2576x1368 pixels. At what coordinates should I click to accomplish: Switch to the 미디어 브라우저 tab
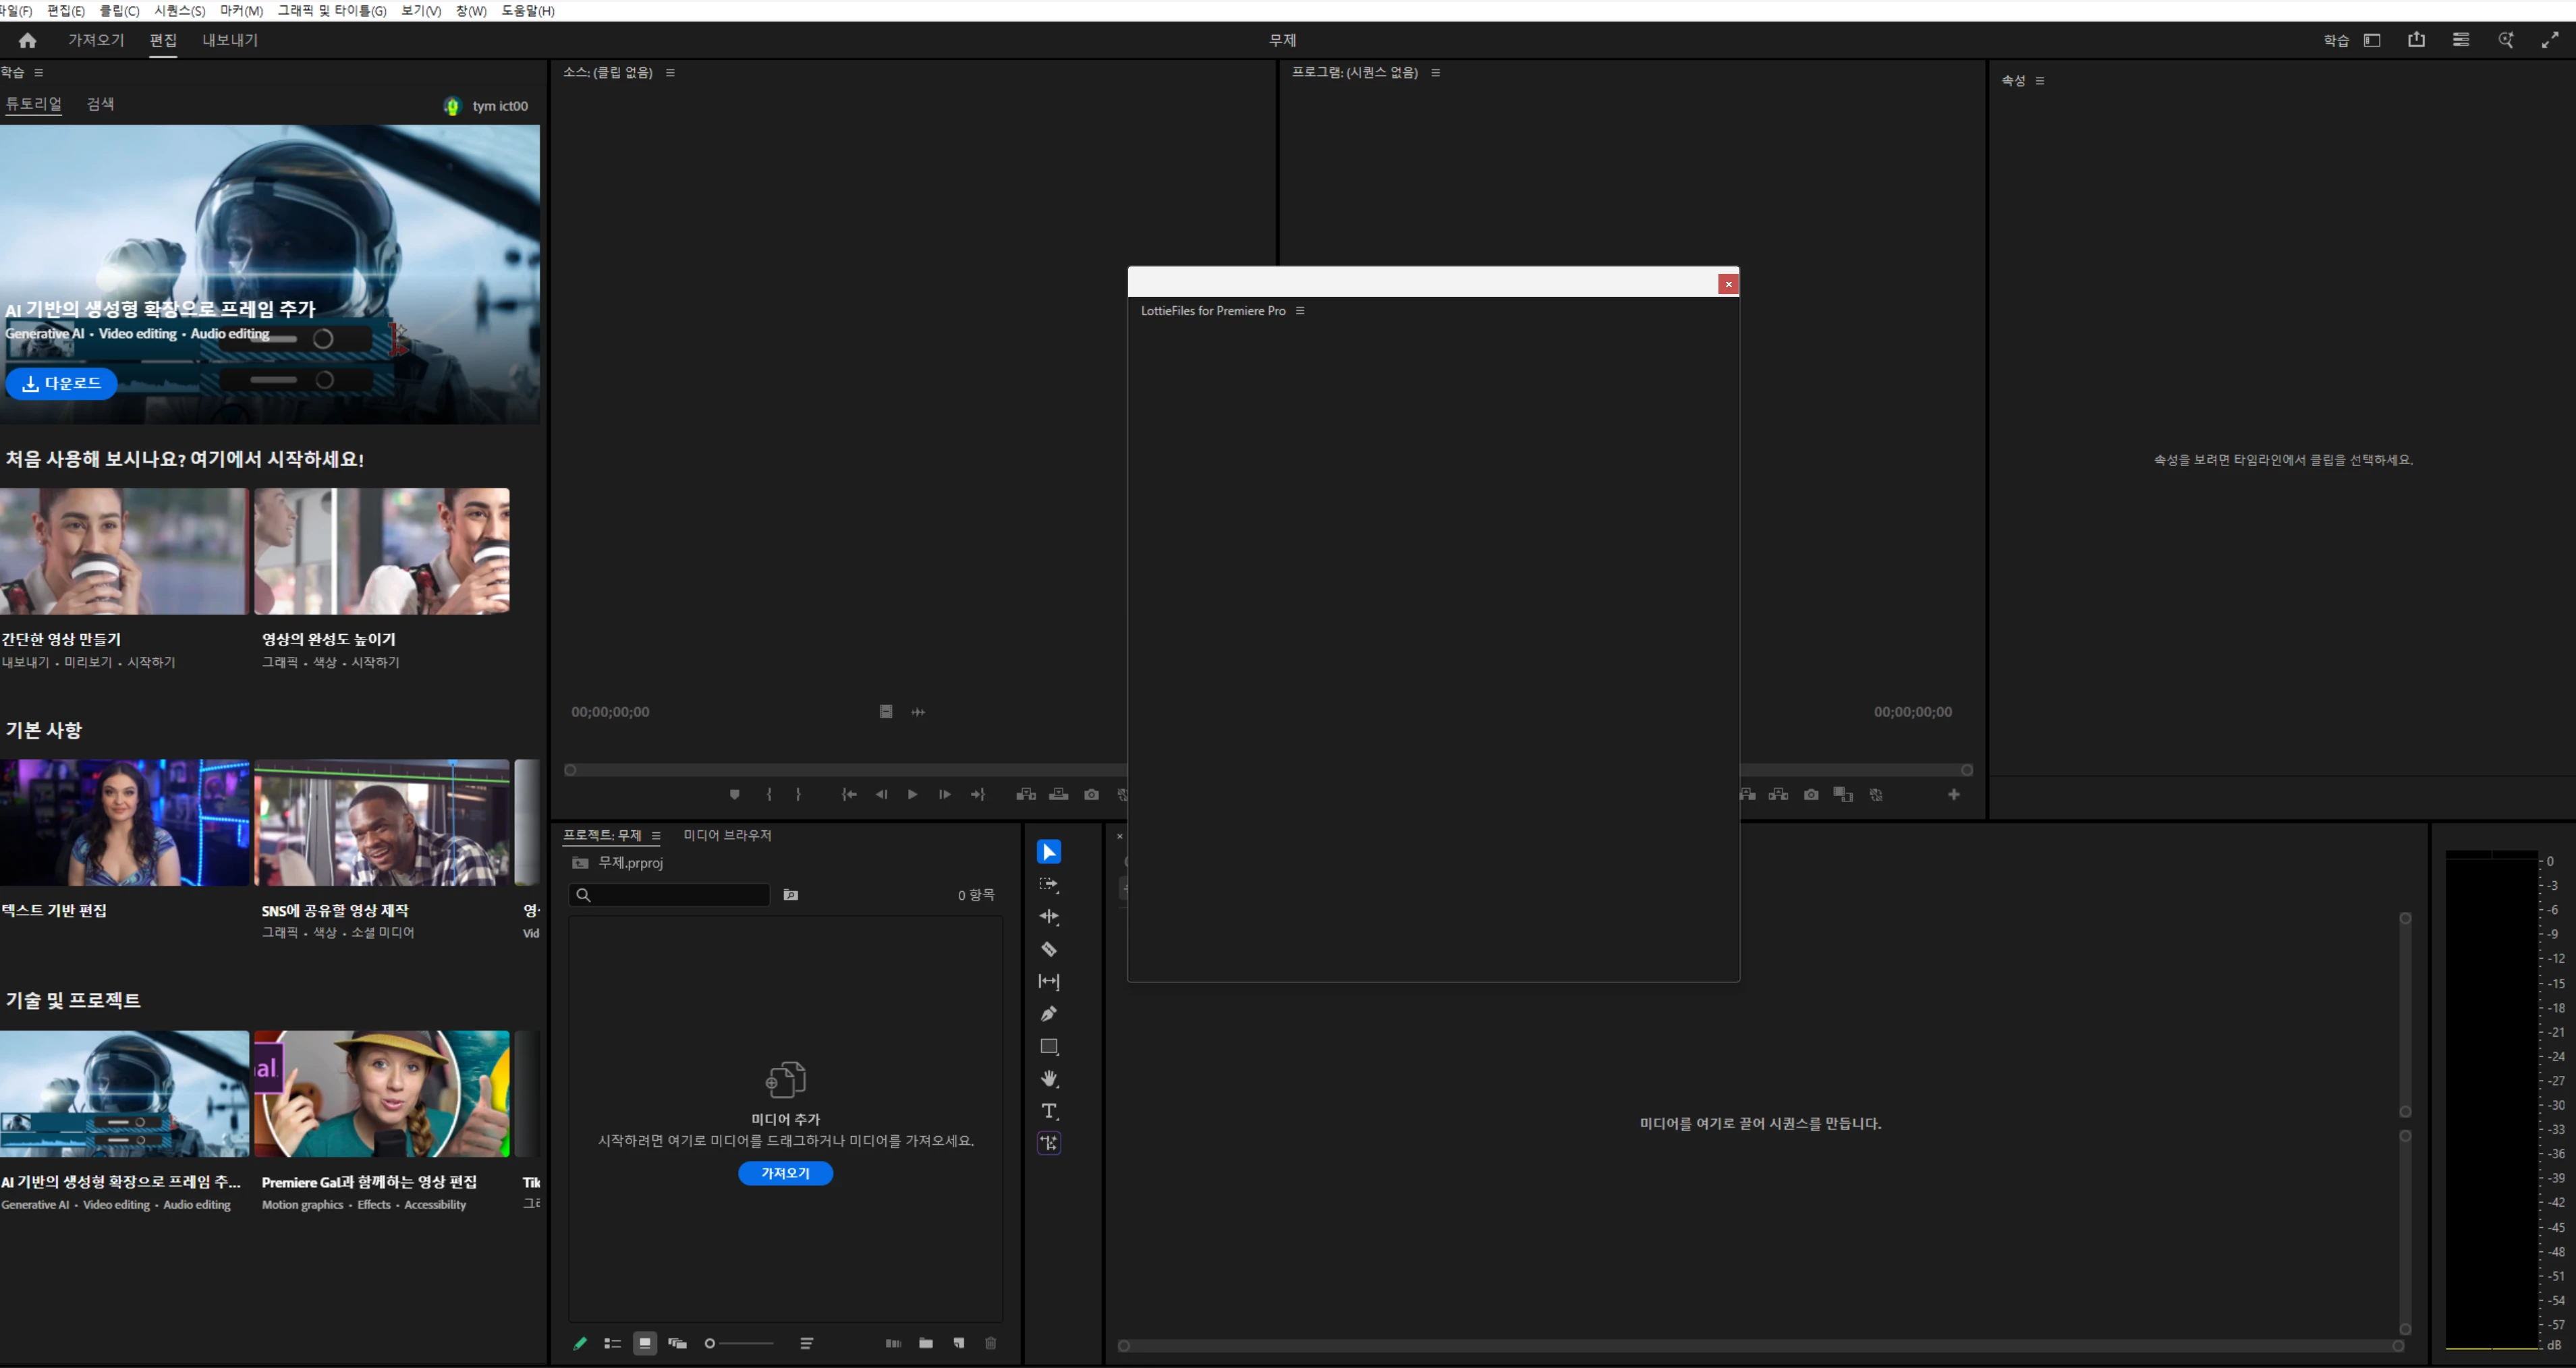[727, 835]
